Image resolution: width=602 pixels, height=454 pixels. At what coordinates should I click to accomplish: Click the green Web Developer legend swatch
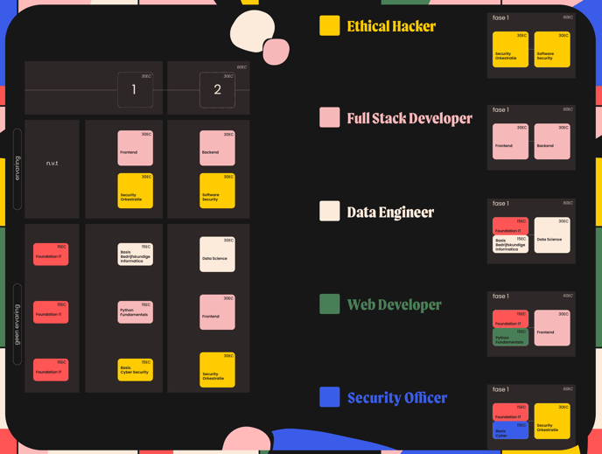pos(329,304)
